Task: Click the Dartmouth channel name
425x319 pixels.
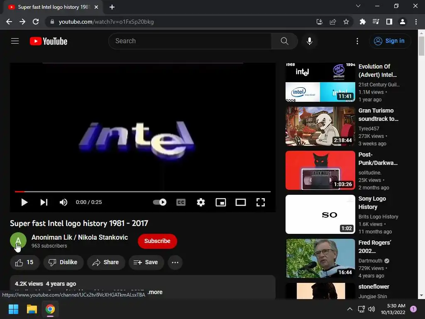Action: pos(370,261)
